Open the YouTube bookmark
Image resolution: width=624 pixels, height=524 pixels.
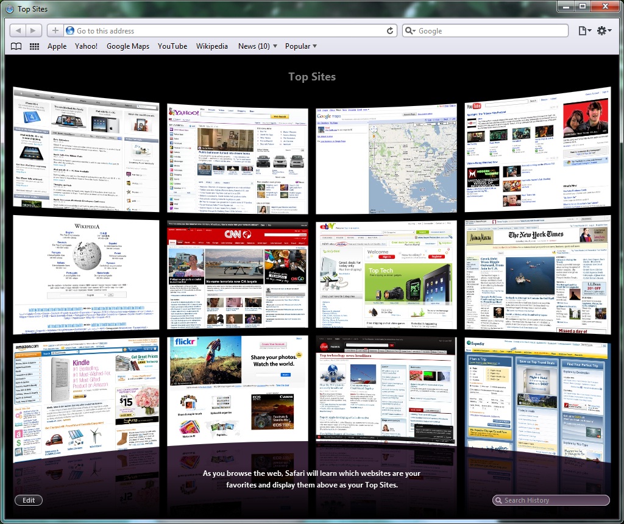[x=172, y=46]
